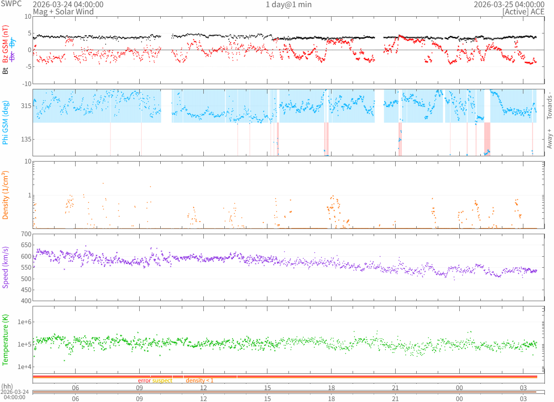Toggle the Bt series label
The width and height of the screenshot is (554, 402).
[x=6, y=71]
